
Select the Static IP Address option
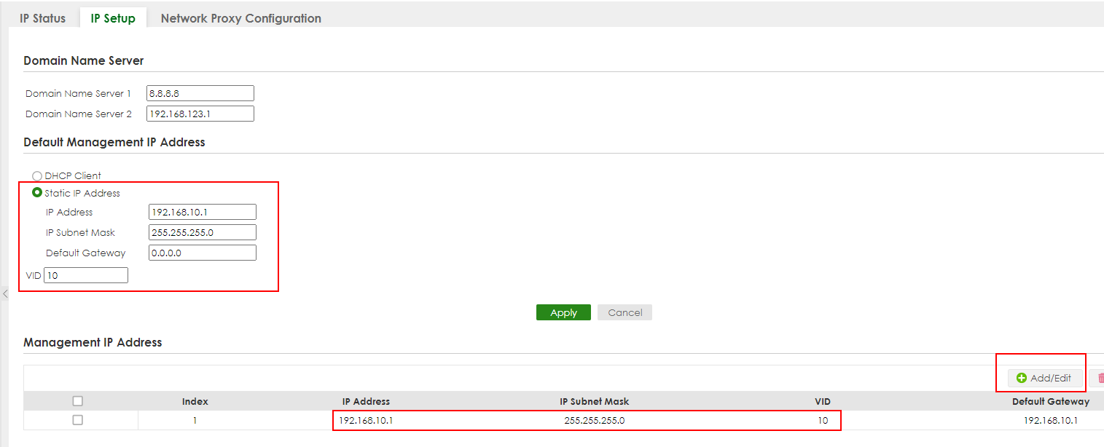pos(37,193)
